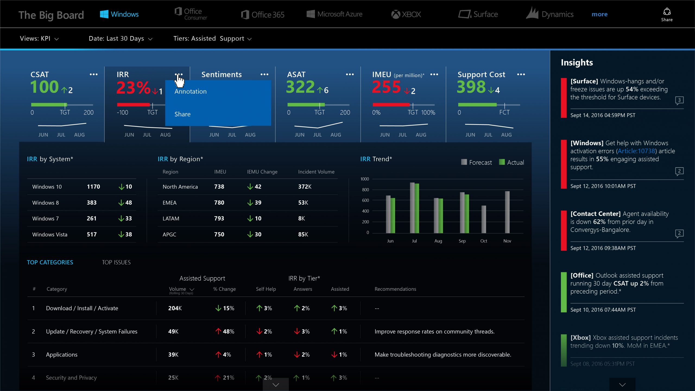Open the Views: KPI dropdown
This screenshot has width=695, height=391.
(x=39, y=39)
